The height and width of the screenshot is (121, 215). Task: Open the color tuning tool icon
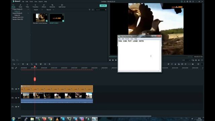[41, 64]
